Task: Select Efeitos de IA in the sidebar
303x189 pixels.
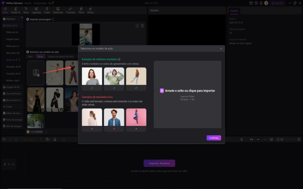Action: point(12,32)
